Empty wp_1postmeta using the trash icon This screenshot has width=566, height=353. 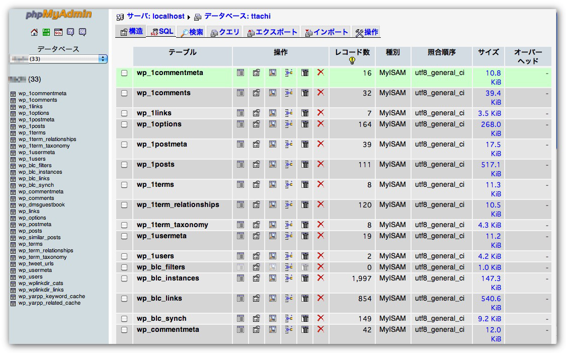tap(305, 145)
